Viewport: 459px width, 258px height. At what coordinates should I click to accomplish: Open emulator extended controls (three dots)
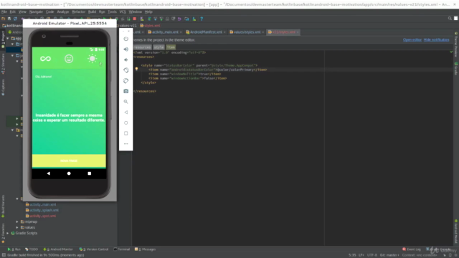coord(126,143)
